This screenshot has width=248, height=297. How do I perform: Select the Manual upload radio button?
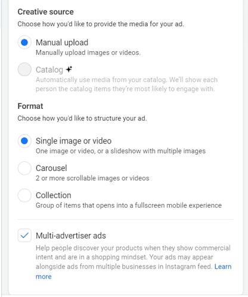pyautogui.click(x=24, y=42)
